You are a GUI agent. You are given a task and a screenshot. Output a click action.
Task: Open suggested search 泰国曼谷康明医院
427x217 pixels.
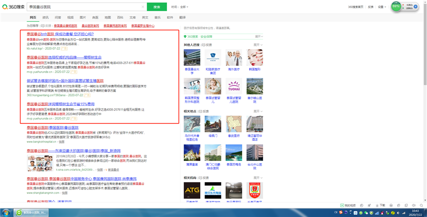click(65, 26)
